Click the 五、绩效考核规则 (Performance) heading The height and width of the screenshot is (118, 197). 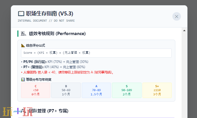point(53,34)
